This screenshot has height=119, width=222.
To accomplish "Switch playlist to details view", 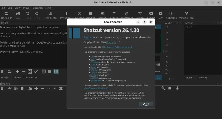I will tap(44, 72).
